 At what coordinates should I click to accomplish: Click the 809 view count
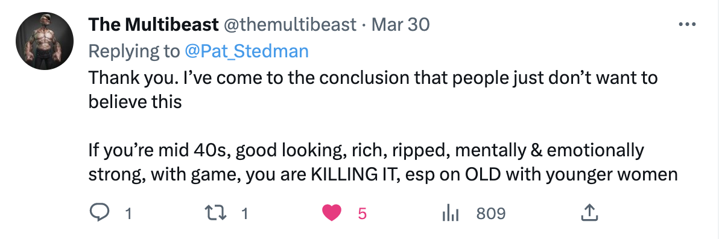coord(490,214)
